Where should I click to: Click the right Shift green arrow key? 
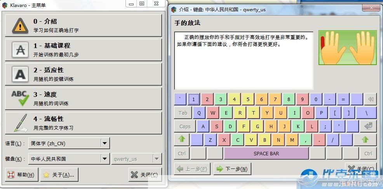click(365, 140)
